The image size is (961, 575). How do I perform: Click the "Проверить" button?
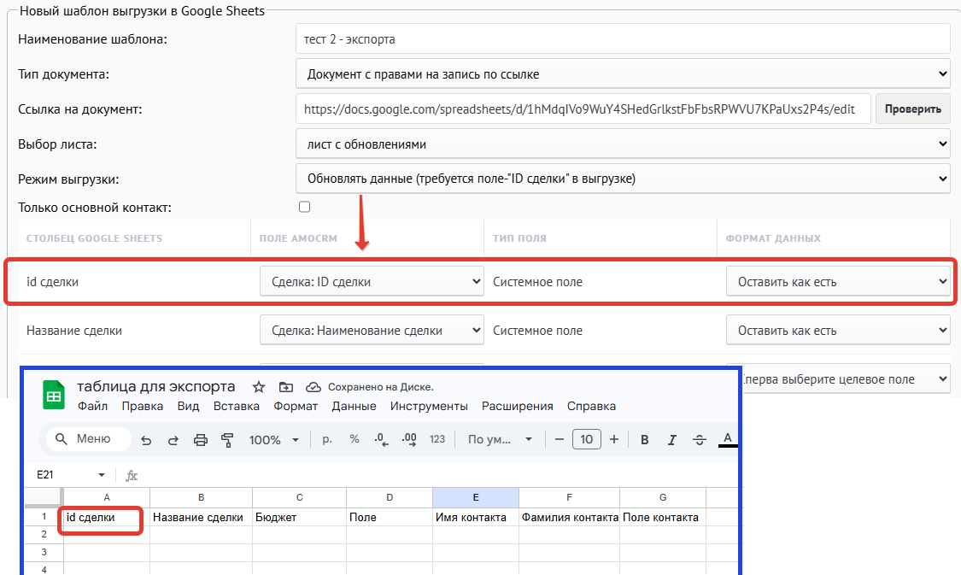coord(912,109)
